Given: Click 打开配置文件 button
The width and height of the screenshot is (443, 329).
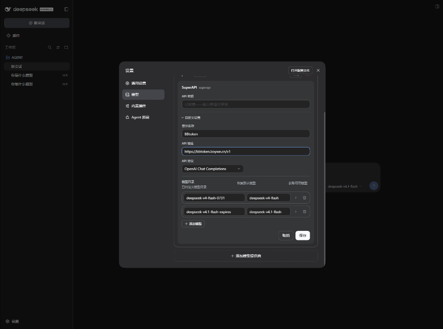Looking at the screenshot, I should (x=300, y=70).
